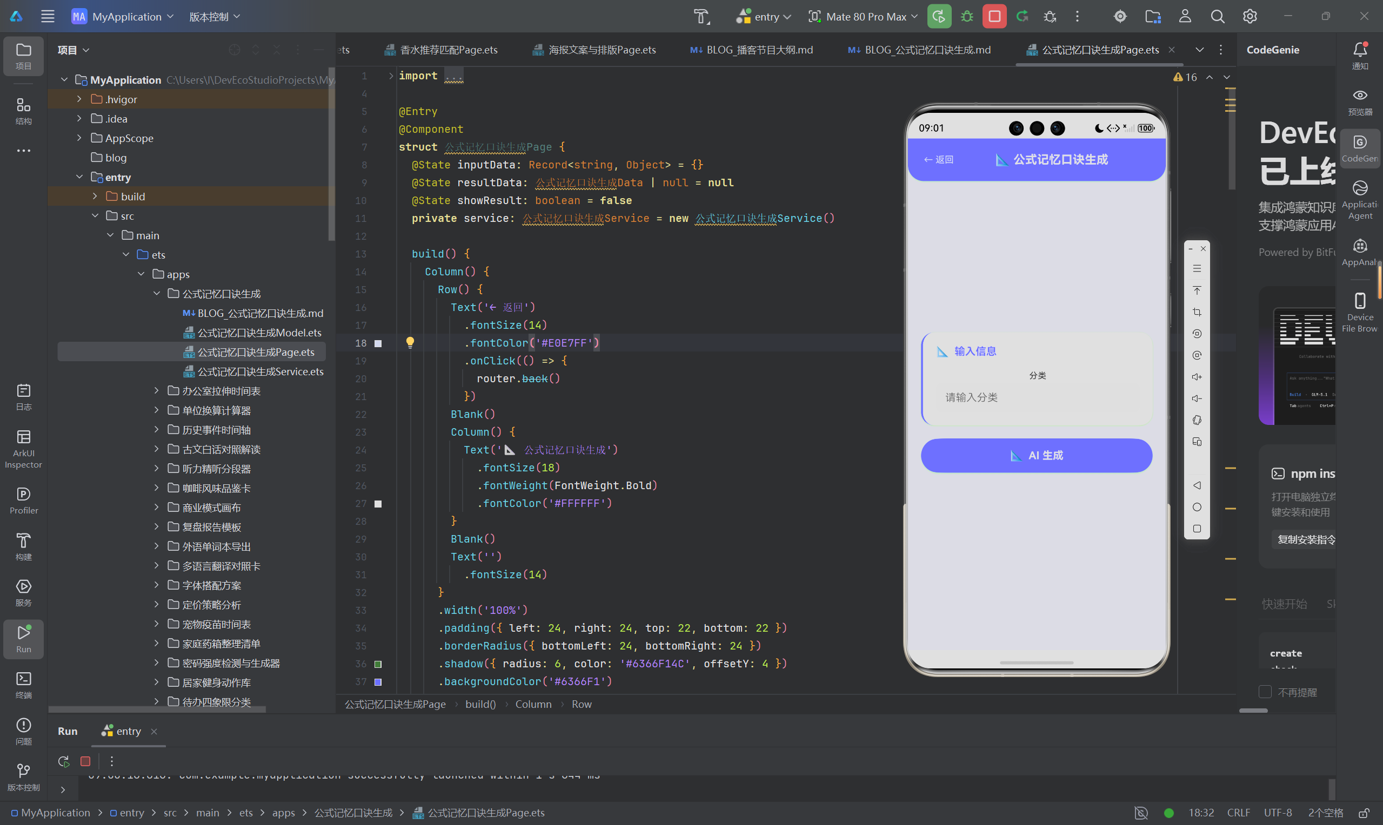Toggle the inspection widget showing 16 warnings
The height and width of the screenshot is (825, 1383).
tap(1185, 77)
